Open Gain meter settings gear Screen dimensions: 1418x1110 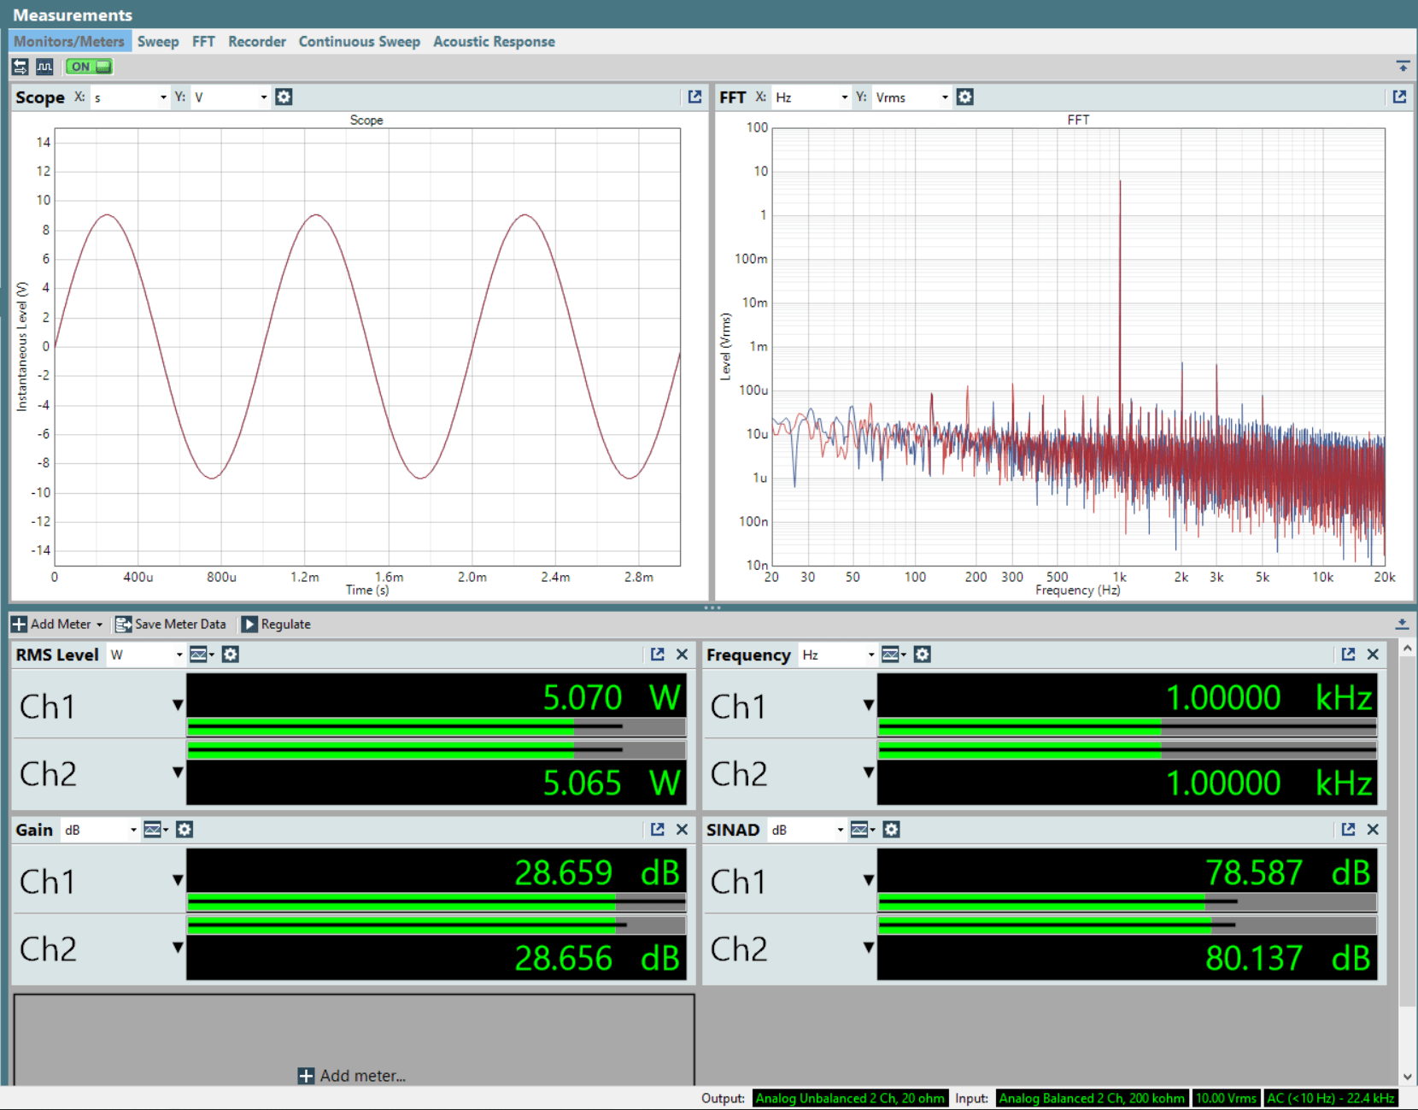(185, 830)
